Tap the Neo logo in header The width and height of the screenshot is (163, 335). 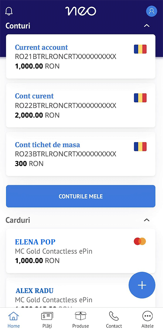click(x=81, y=11)
